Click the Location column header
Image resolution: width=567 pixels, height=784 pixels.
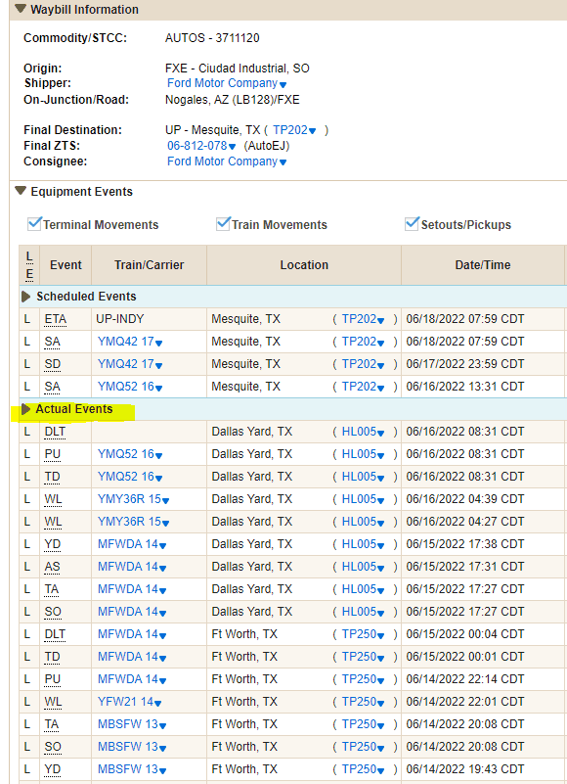coord(304,265)
